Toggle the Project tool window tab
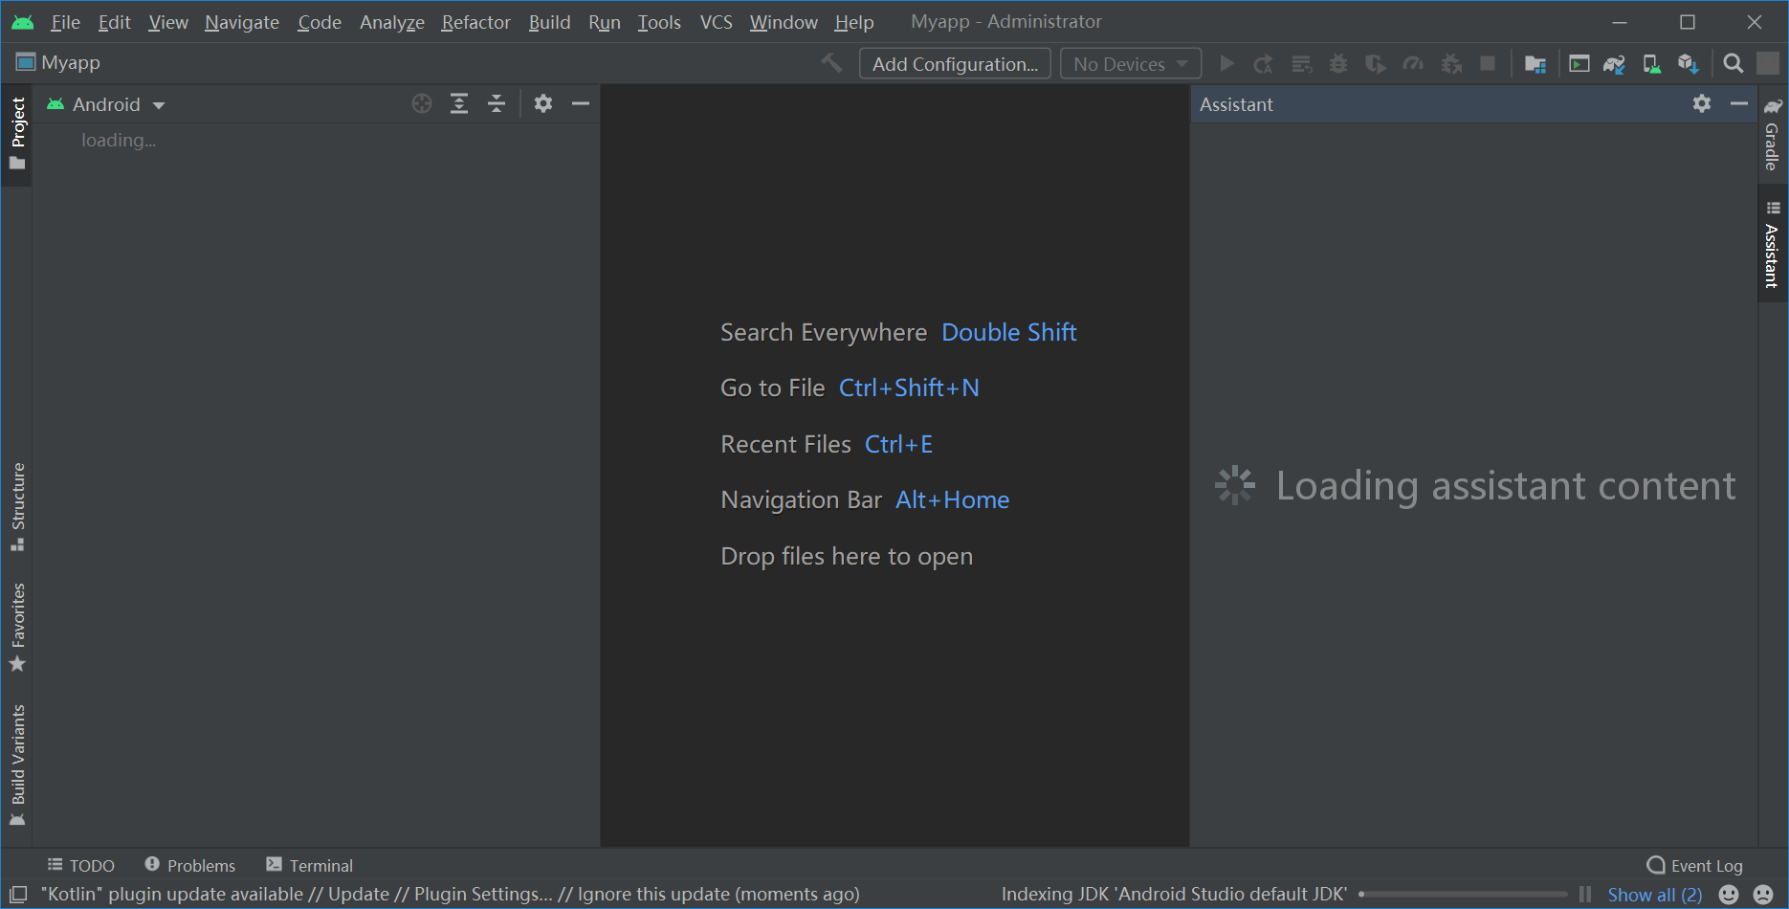The image size is (1789, 909). pos(17,133)
